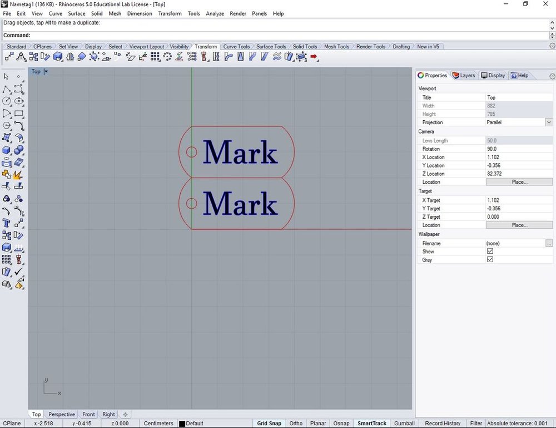This screenshot has width=556, height=428.
Task: Enable Ortho mode in status bar
Action: pos(296,424)
